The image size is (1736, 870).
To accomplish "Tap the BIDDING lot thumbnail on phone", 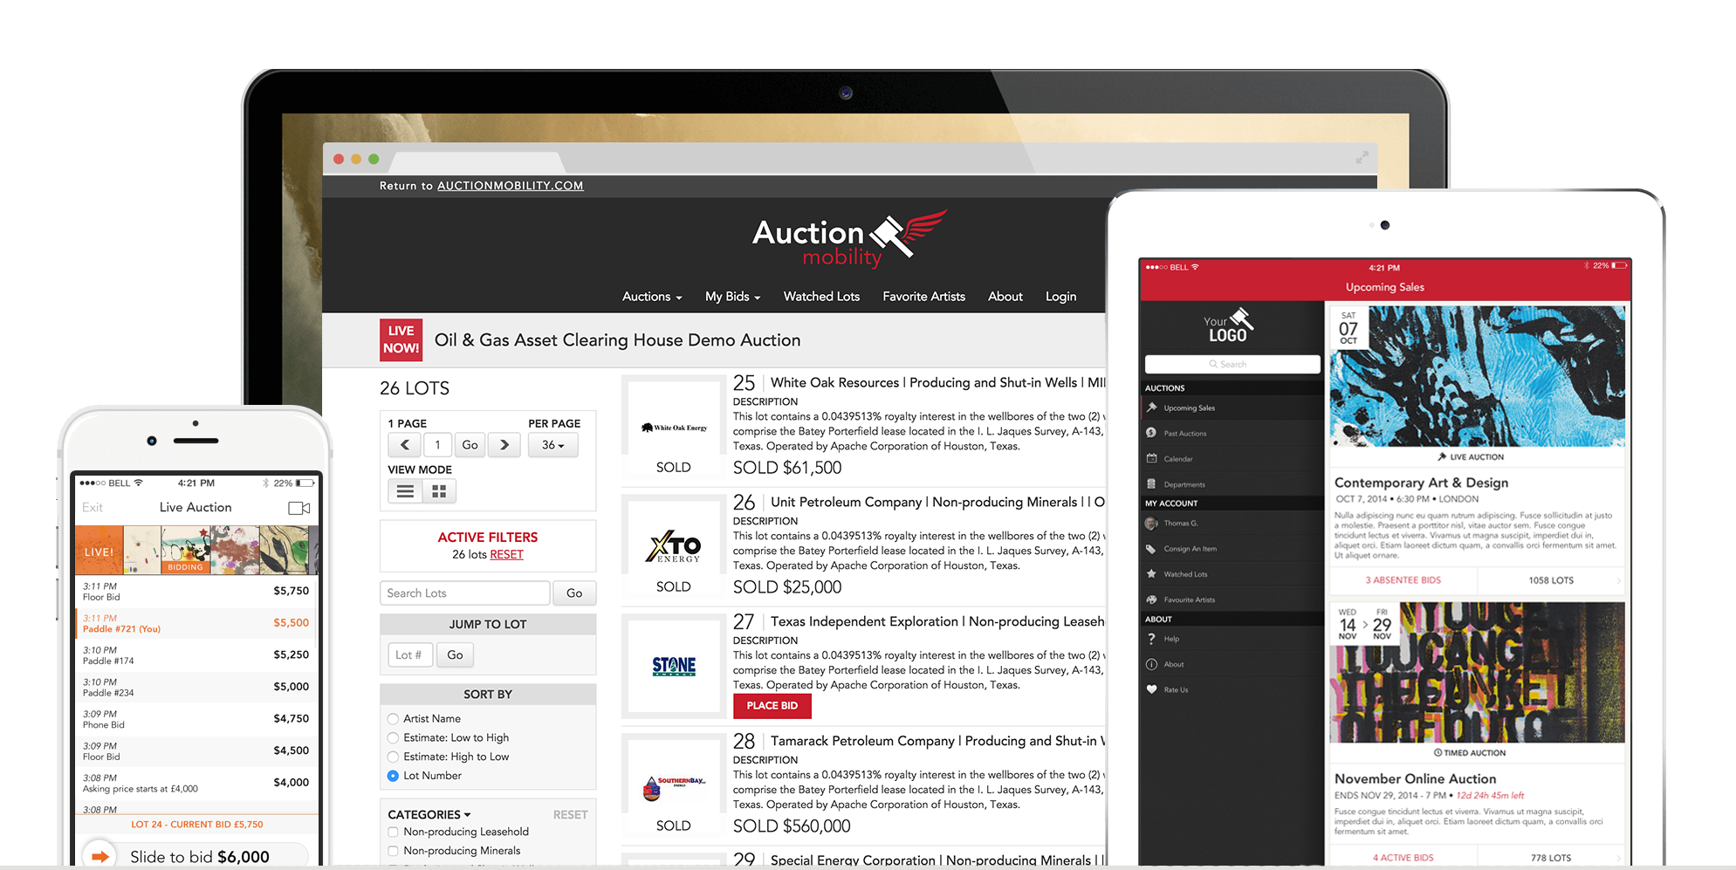I will (x=185, y=550).
